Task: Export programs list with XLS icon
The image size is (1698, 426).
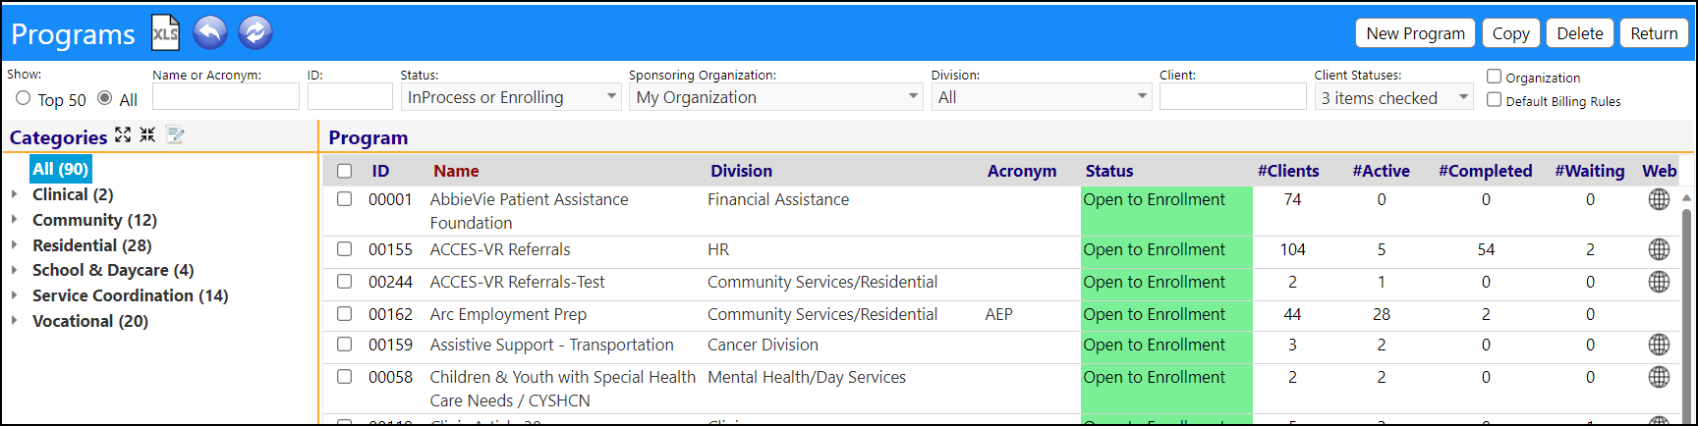Action: (x=165, y=33)
